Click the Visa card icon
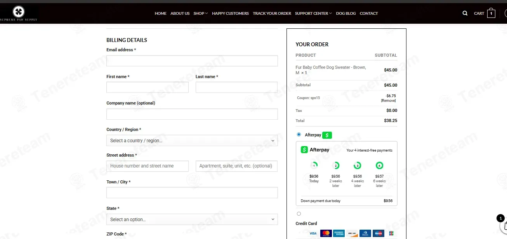Image resolution: width=507 pixels, height=239 pixels. coord(313,234)
